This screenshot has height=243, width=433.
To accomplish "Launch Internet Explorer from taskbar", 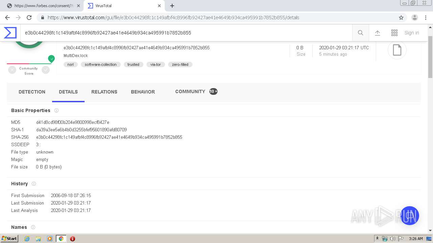I will click(x=27, y=239).
